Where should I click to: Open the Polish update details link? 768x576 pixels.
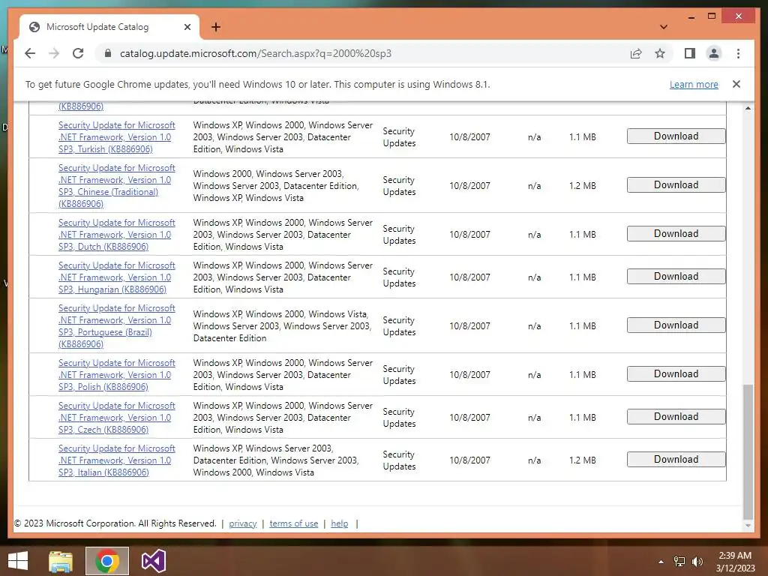click(116, 375)
